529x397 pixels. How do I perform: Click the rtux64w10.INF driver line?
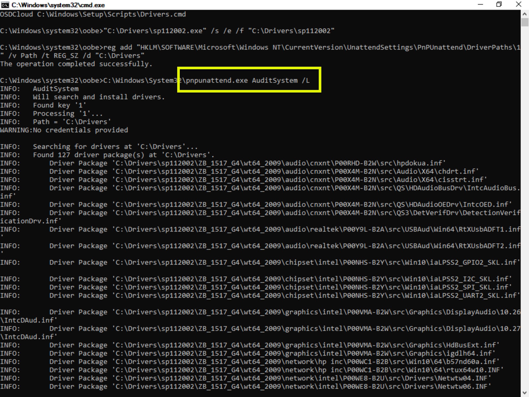[x=252, y=370]
